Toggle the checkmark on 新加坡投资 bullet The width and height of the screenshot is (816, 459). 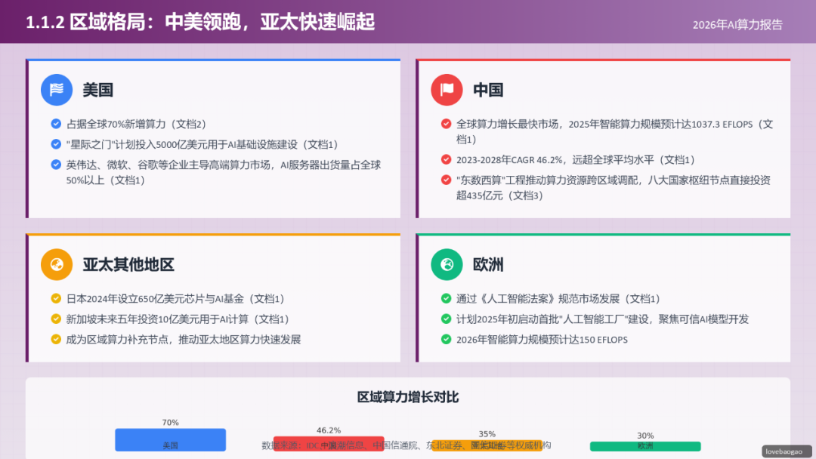click(x=54, y=319)
